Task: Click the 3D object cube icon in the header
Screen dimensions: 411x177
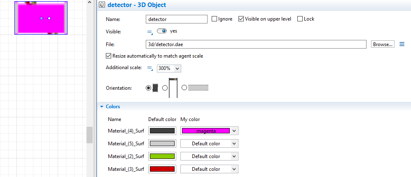Action: 102,6
